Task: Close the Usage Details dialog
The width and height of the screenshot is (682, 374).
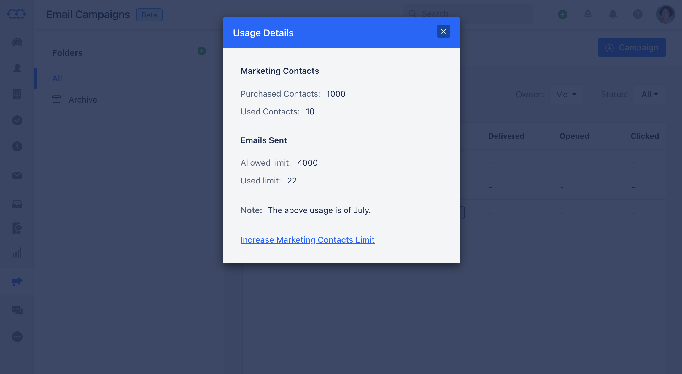Action: coord(443,31)
